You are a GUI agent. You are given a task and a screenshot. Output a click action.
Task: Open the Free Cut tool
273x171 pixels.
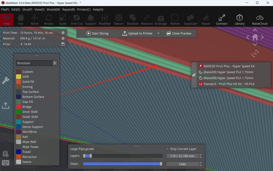pos(77,20)
